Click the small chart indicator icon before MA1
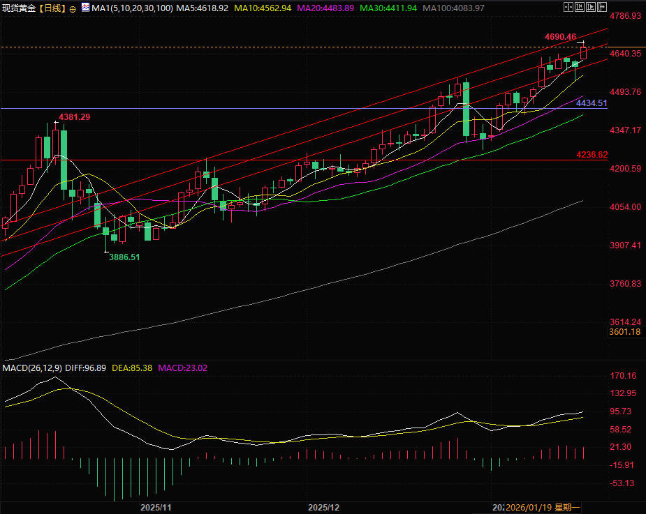The height and width of the screenshot is (514, 646). tap(85, 8)
